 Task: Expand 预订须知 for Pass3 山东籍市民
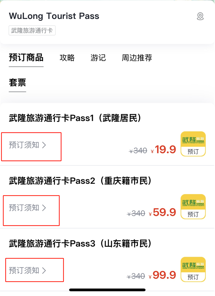(x=28, y=271)
